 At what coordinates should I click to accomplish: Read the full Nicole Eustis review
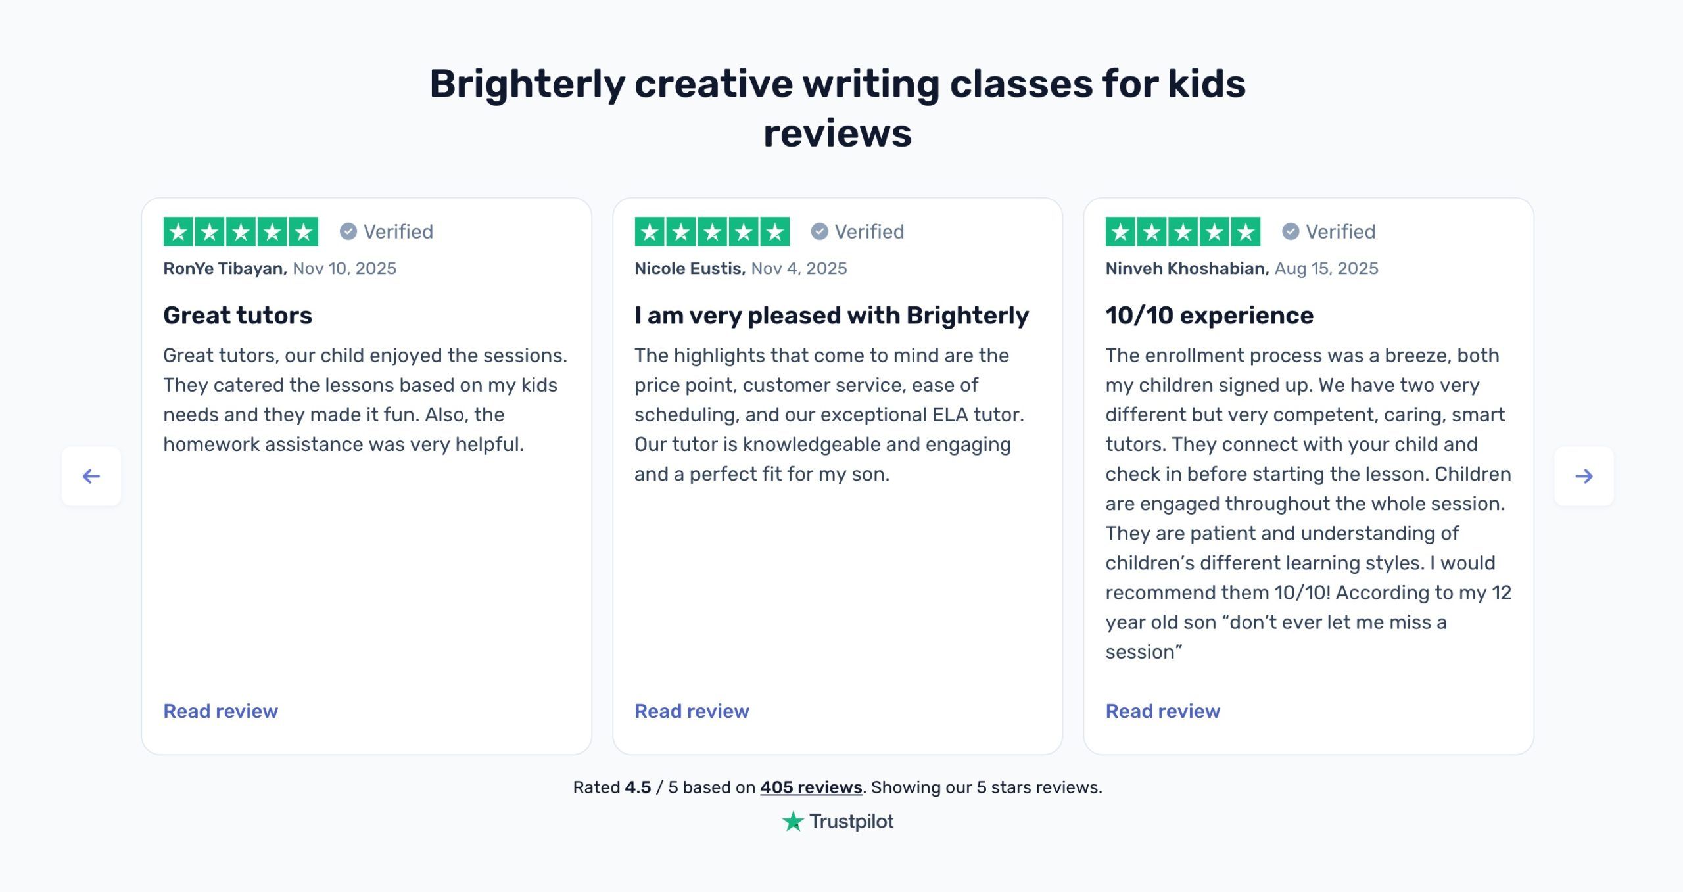[x=691, y=711]
